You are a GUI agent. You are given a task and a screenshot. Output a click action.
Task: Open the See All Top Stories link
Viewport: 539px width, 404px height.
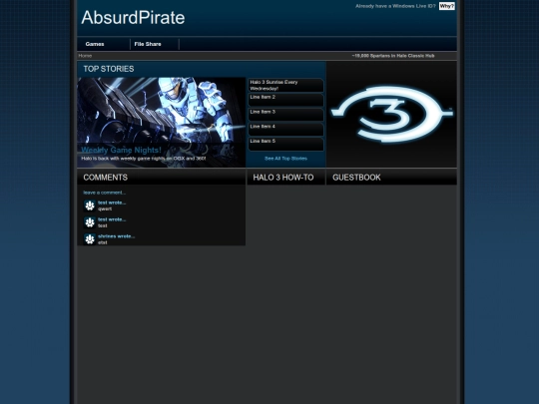[286, 159]
